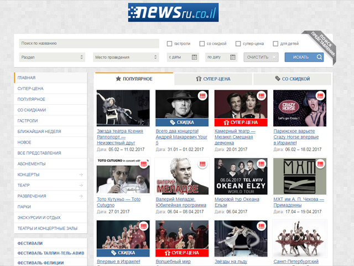The height and width of the screenshot is (266, 354).
Task: Open ПАРКИ in the sidebar
Action: [x=50, y=207]
